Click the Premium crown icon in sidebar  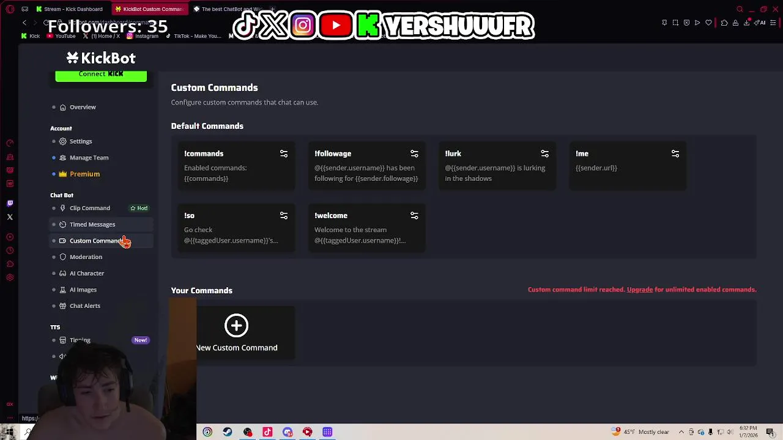62,174
